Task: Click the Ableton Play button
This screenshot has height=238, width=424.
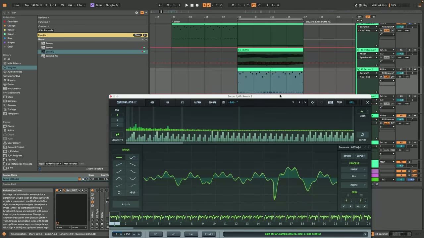Action: coord(186,5)
